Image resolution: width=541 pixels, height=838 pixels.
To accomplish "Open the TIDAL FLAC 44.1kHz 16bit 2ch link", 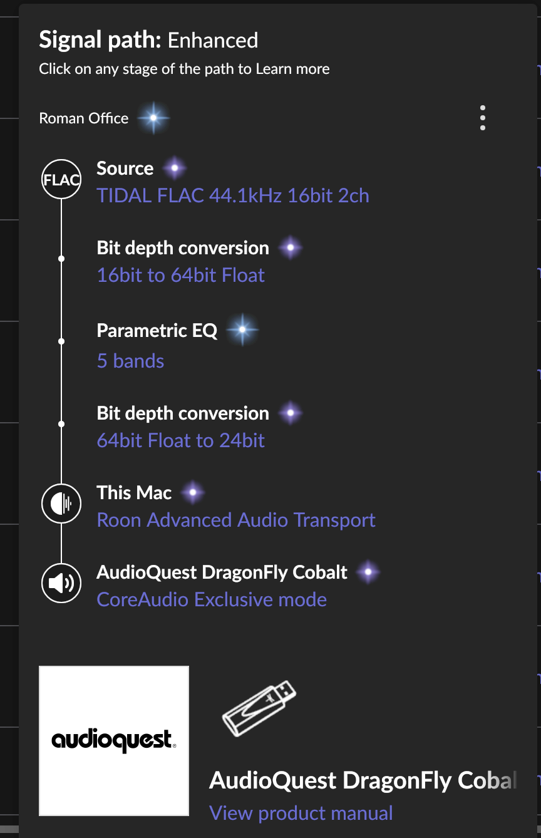I will (233, 195).
